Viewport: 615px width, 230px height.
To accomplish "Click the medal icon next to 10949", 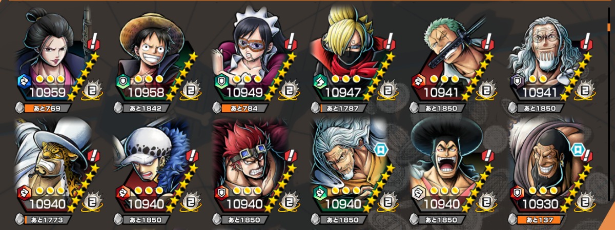I will 289,91.
